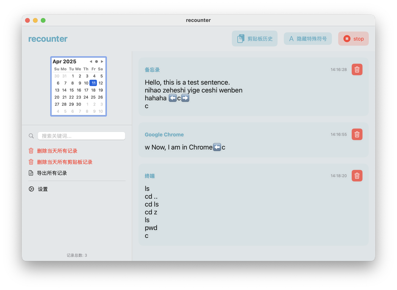The width and height of the screenshot is (397, 290).
Task: Choose April 23 on the calendar
Action: 79,97
